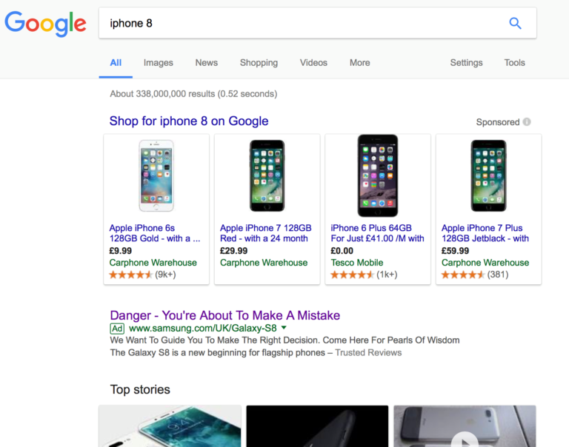This screenshot has width=569, height=447.
Task: Open the Settings menu
Action: coord(466,63)
